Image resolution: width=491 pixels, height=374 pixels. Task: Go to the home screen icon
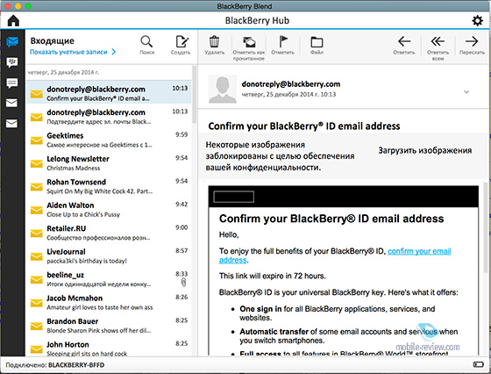13,21
